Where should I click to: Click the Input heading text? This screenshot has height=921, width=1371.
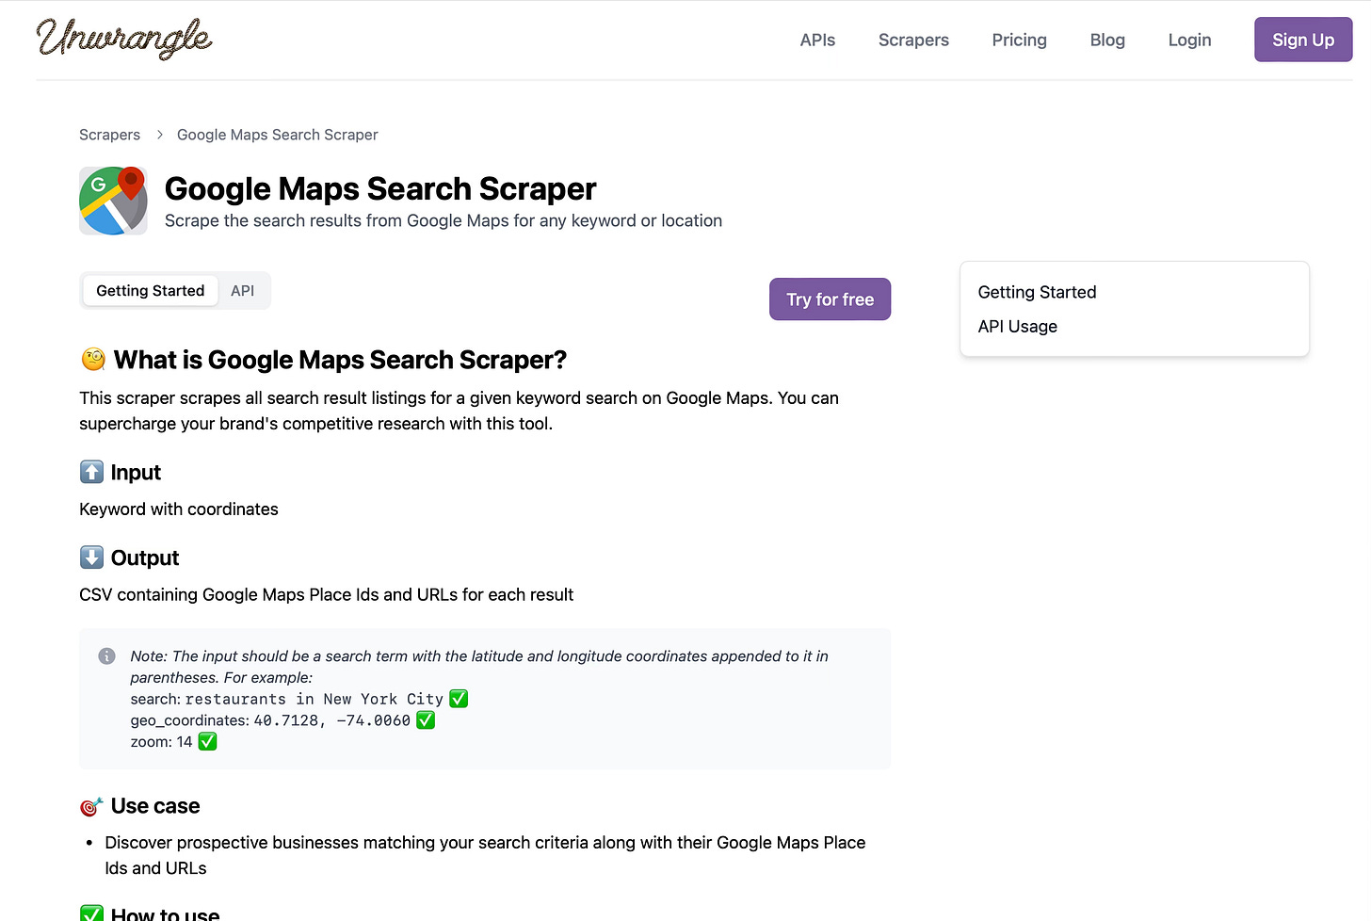click(136, 472)
